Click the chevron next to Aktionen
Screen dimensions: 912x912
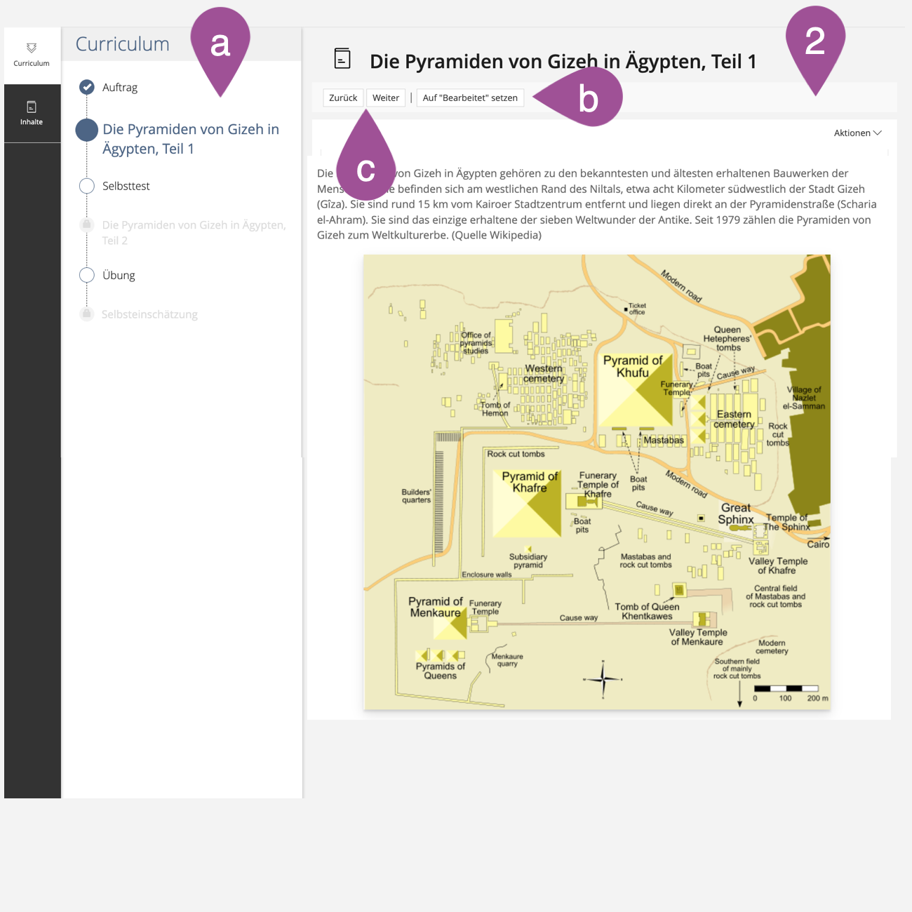coord(878,133)
